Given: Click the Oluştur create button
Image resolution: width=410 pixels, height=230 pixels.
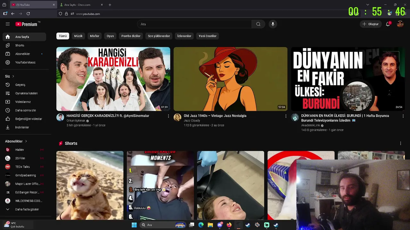Looking at the screenshot, I should tap(371, 24).
